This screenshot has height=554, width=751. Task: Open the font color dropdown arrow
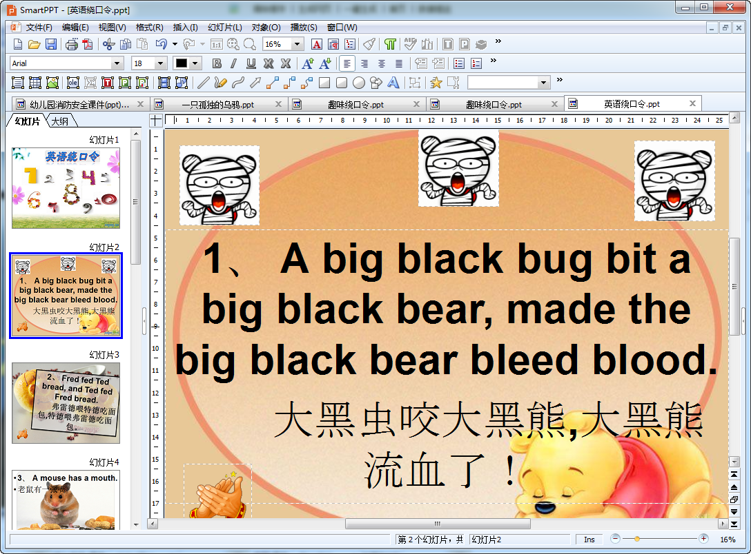(x=195, y=63)
